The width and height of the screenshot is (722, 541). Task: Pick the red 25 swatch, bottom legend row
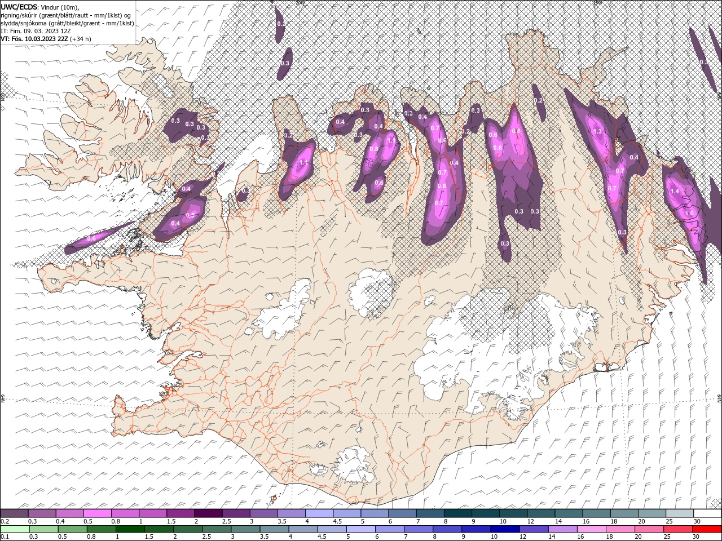679,529
